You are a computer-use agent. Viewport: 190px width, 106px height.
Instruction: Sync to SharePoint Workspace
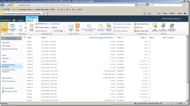tap(89, 27)
